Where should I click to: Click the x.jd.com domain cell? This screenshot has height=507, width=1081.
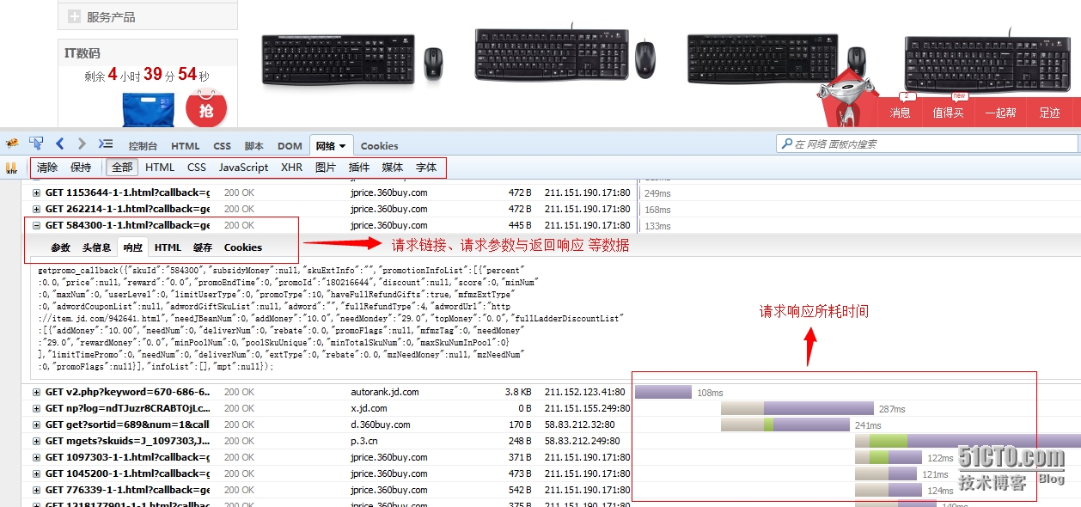pos(369,408)
